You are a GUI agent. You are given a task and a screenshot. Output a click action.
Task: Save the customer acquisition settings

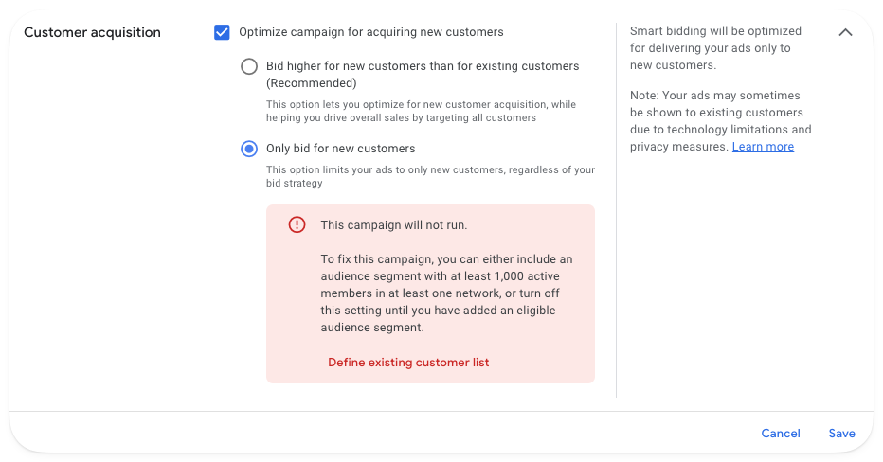coord(841,434)
